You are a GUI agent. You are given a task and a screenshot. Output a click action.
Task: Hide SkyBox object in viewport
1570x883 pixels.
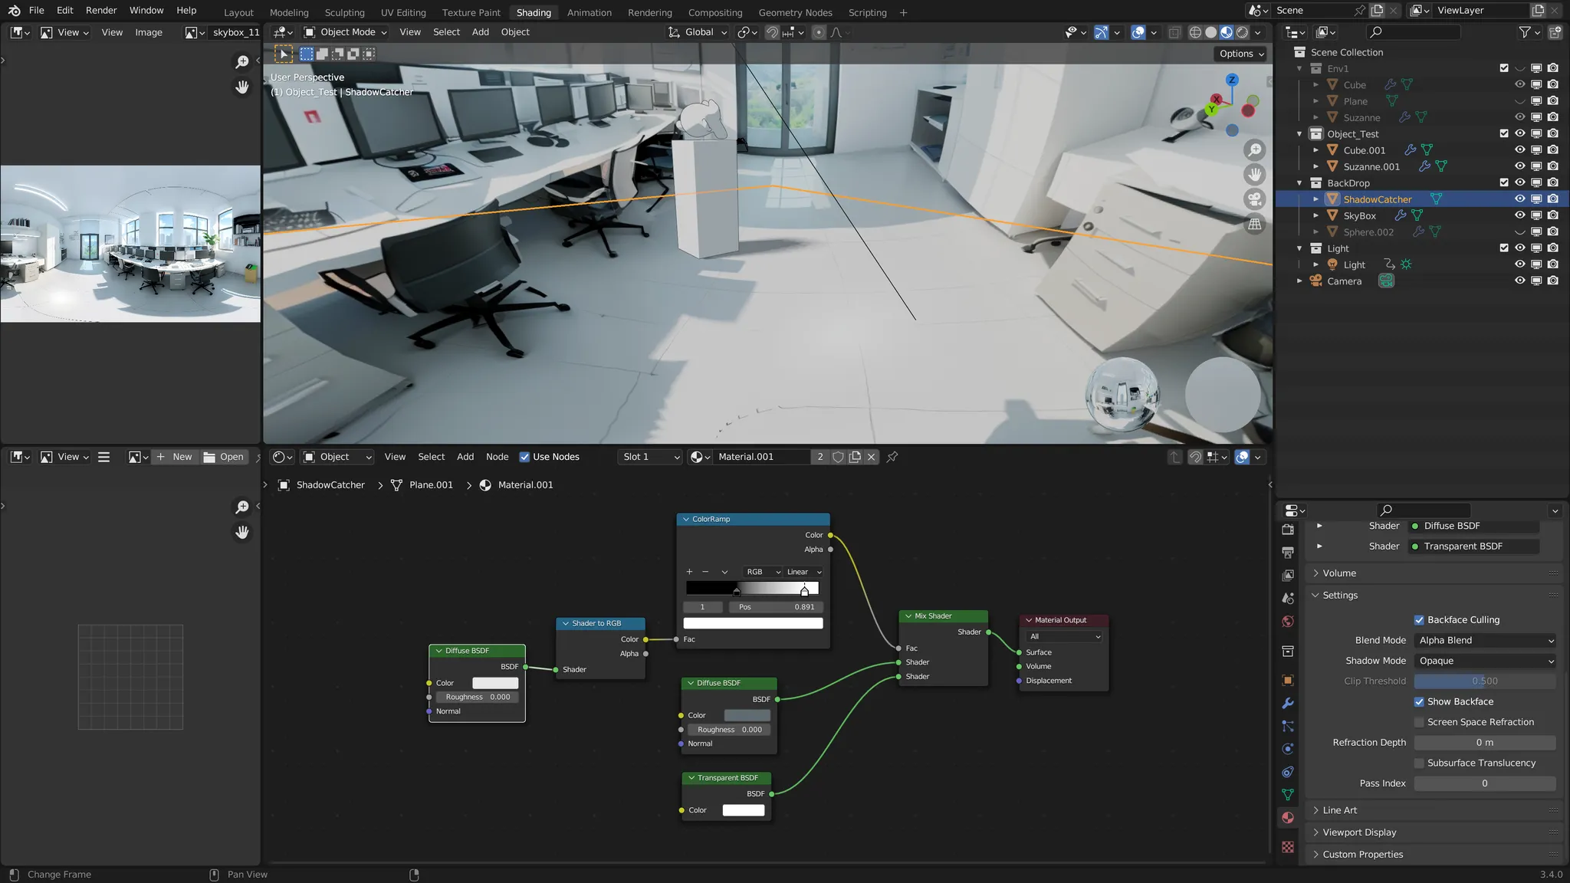pos(1519,215)
